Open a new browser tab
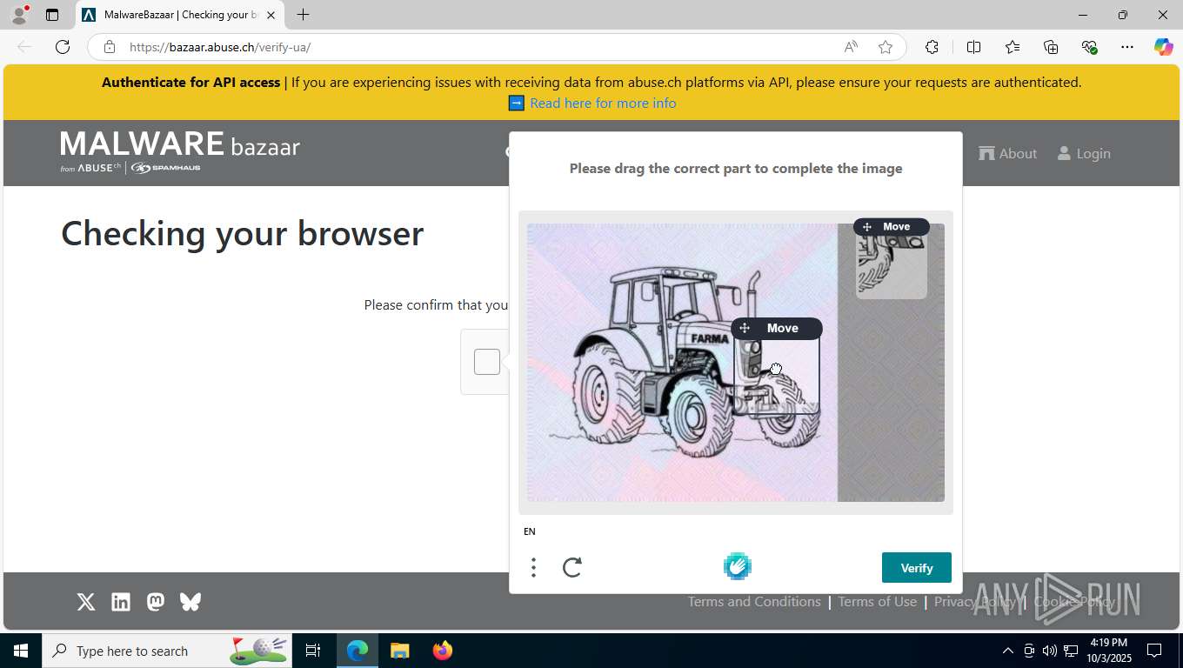This screenshot has width=1183, height=668. coord(303,15)
